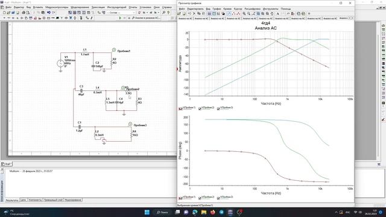Open the Кривая menu in graph viewer

coord(227,9)
